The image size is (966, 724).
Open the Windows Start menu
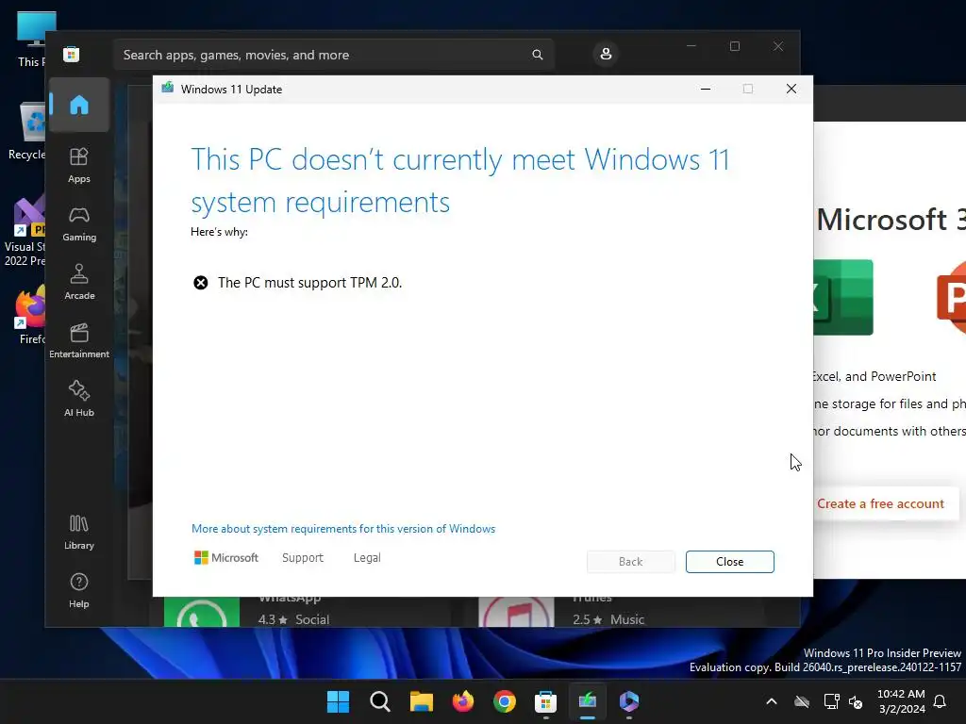click(338, 701)
